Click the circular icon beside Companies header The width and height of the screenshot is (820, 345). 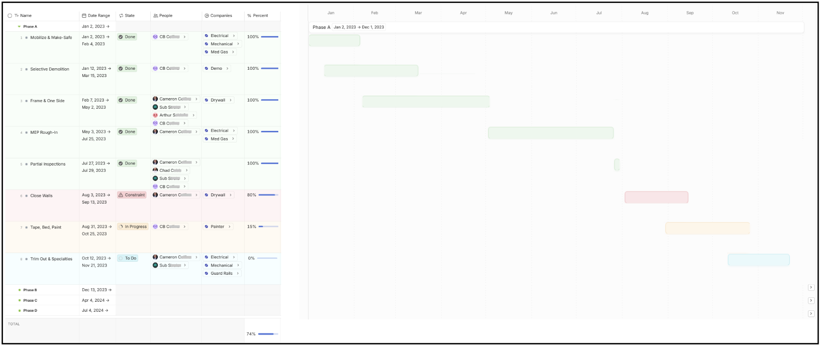[207, 16]
